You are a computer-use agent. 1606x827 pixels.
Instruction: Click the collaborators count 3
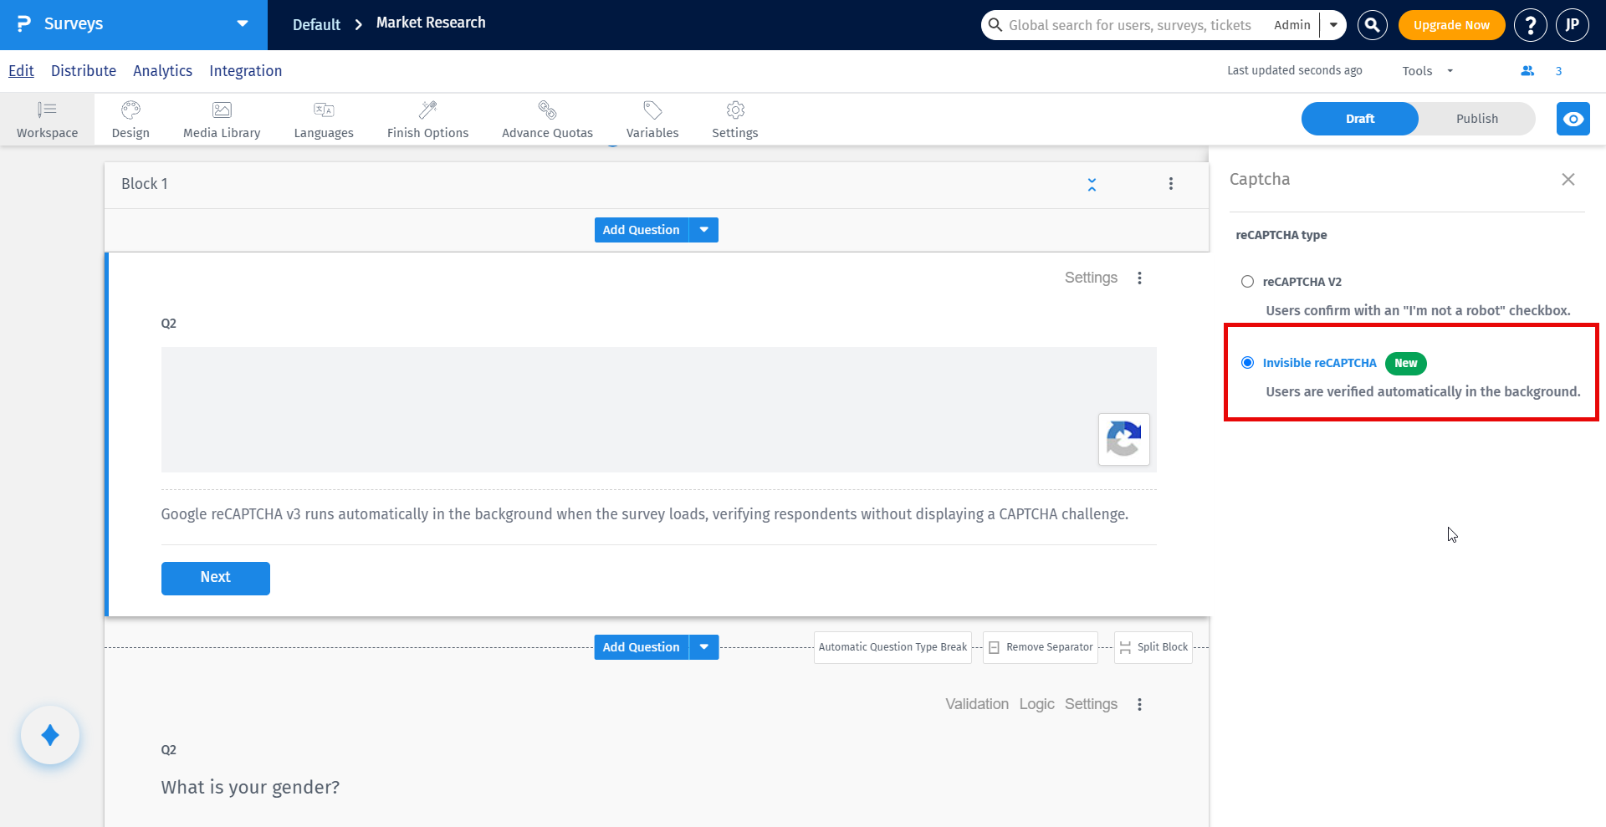pos(1558,71)
